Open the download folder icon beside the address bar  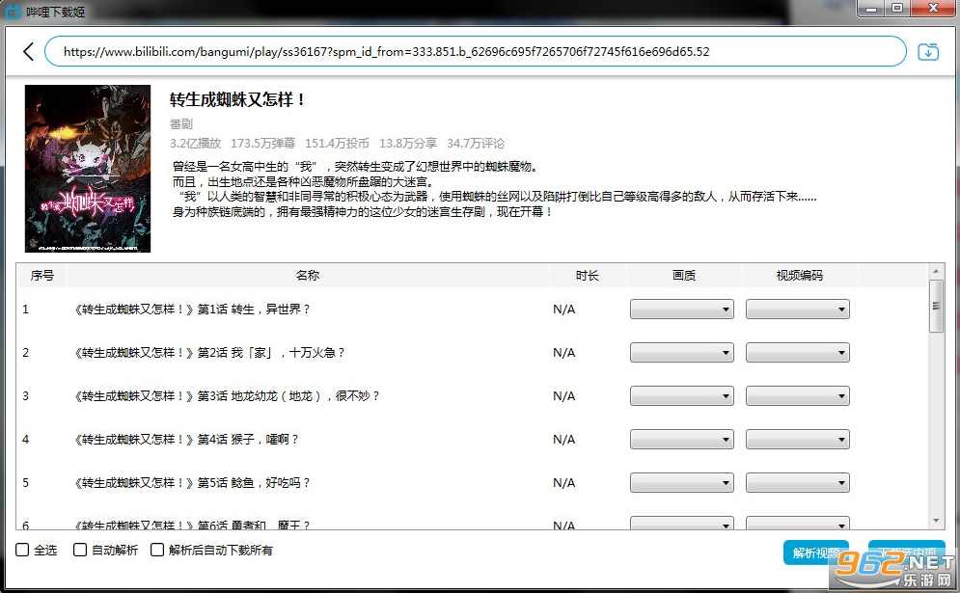[x=928, y=51]
